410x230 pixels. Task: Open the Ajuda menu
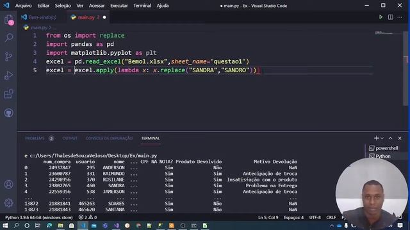click(x=163, y=6)
